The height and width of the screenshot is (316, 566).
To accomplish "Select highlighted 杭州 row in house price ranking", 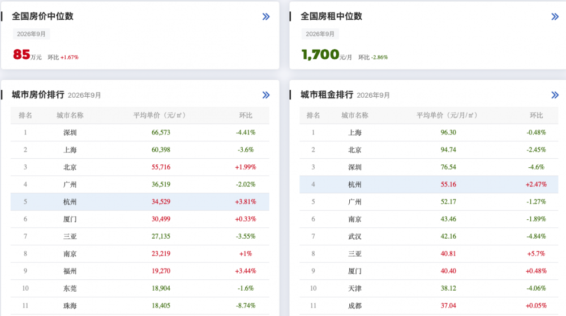I will [x=140, y=202].
